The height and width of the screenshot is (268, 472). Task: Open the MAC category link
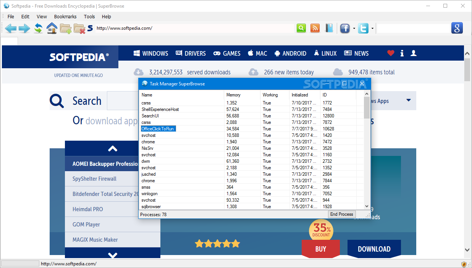257,53
